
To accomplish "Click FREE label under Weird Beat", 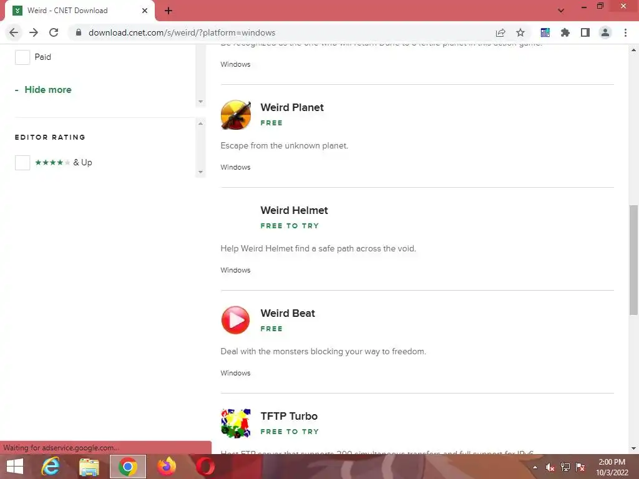I will click(x=271, y=329).
